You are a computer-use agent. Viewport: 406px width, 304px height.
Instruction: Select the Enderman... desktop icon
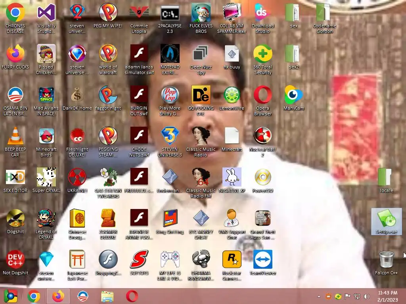click(x=170, y=180)
